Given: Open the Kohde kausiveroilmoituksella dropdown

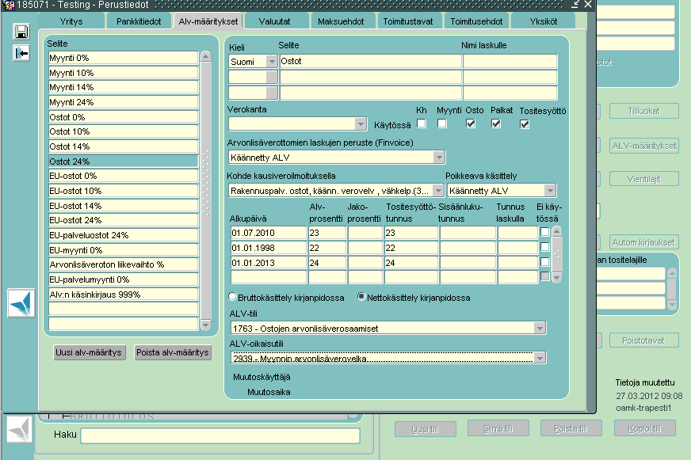Looking at the screenshot, I should point(438,191).
